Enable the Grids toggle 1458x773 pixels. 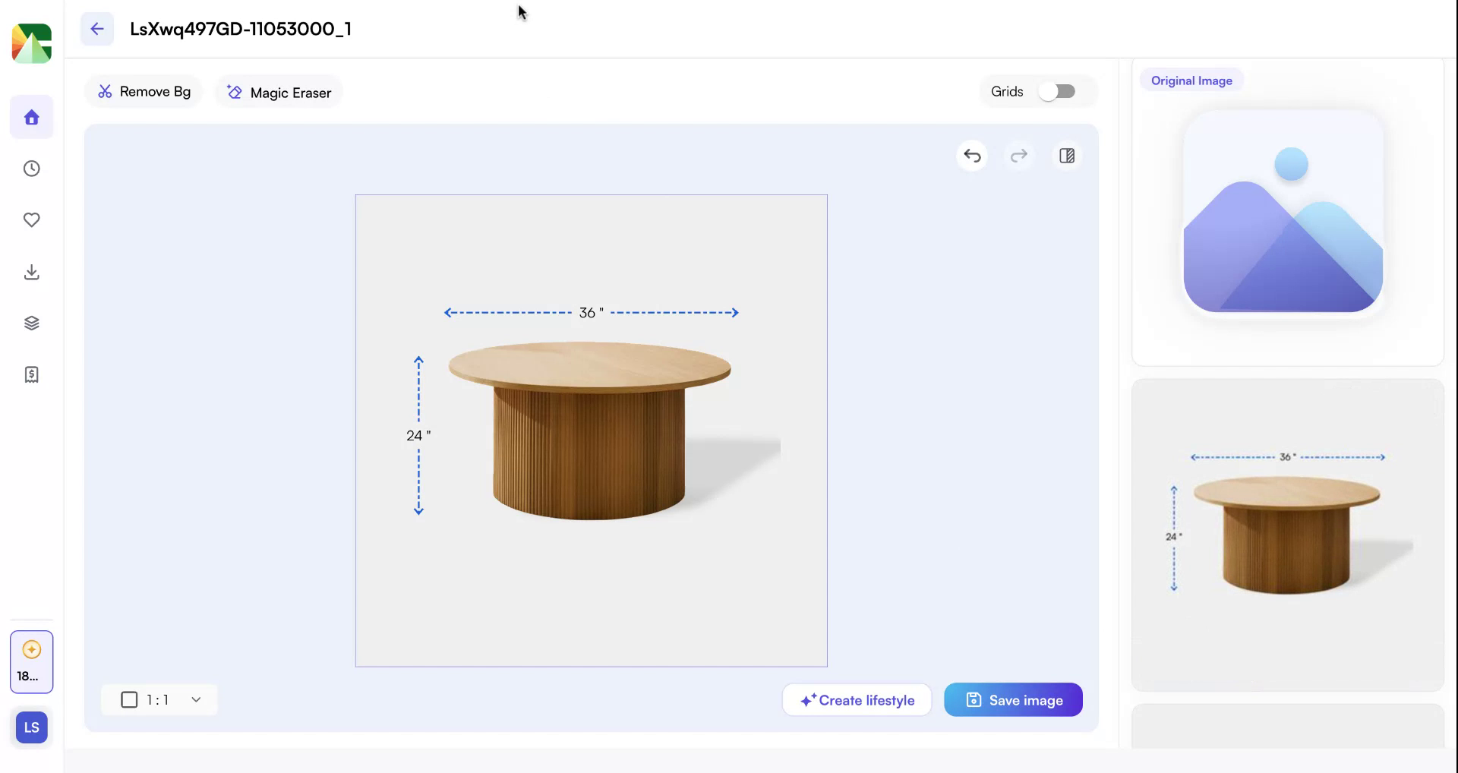pos(1058,91)
